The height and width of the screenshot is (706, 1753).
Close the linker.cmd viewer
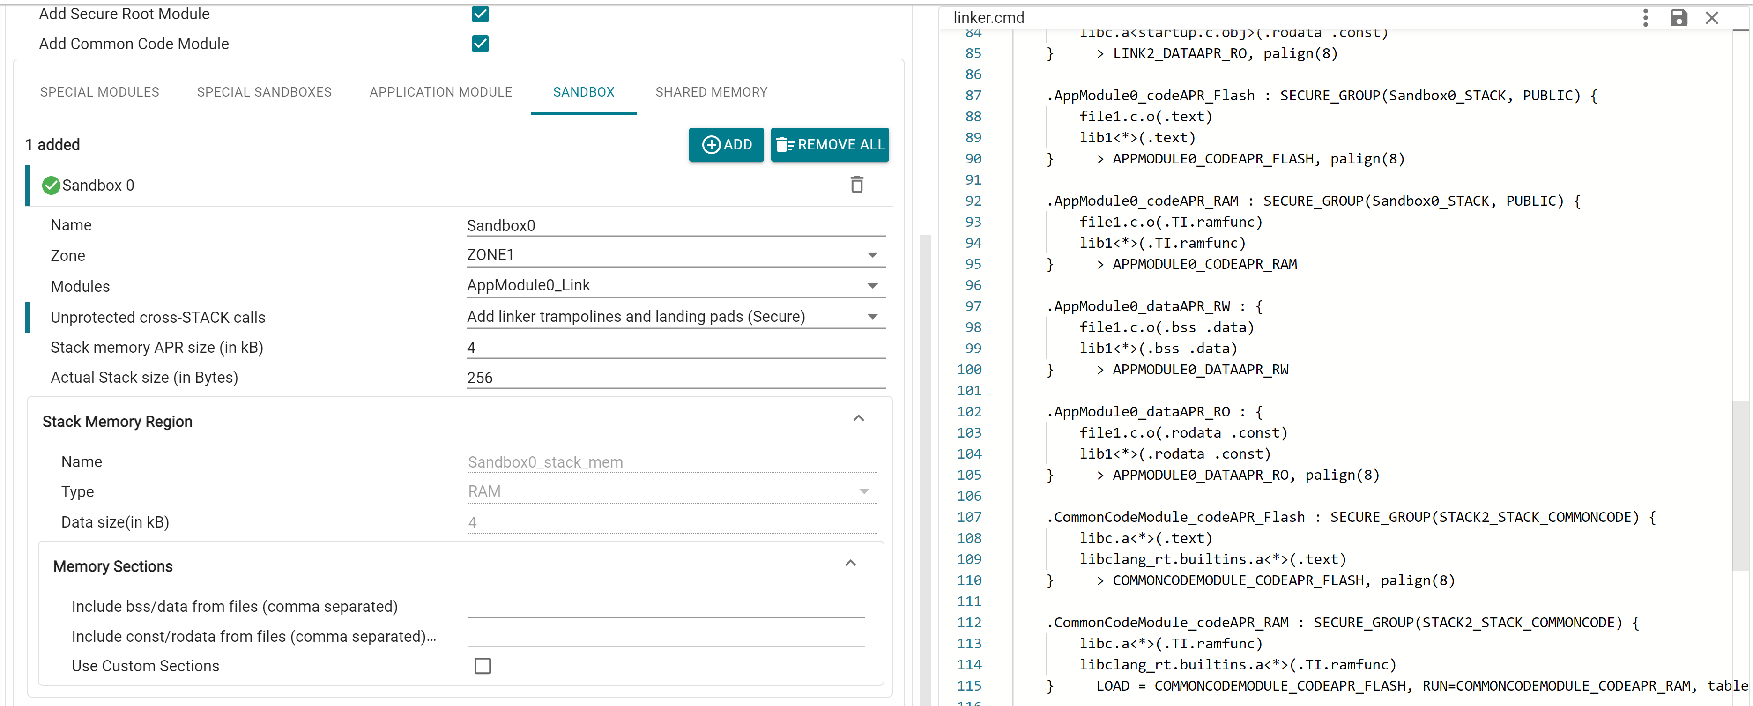click(x=1713, y=18)
